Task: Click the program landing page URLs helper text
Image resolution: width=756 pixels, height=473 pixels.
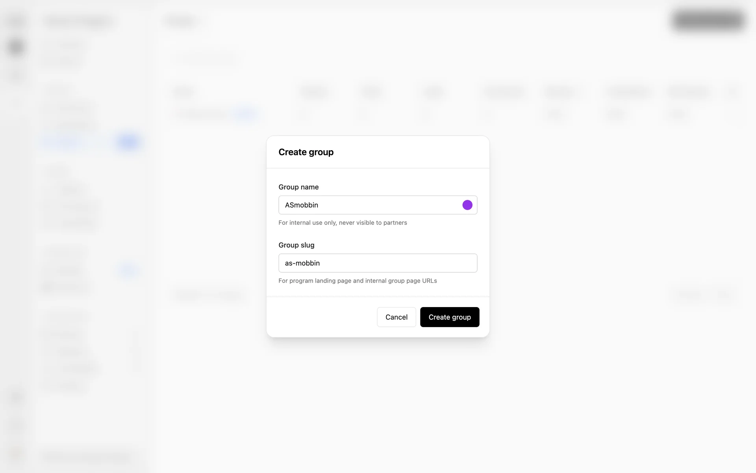Action: 357,281
